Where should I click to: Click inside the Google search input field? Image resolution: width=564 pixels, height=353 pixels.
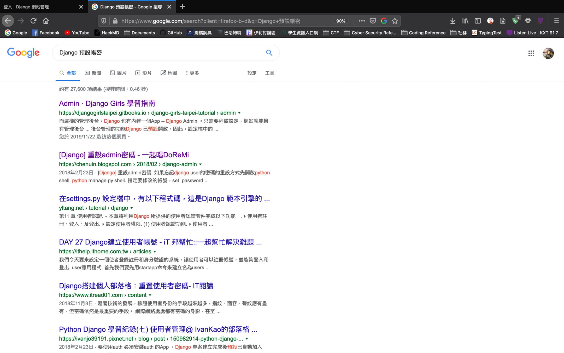(157, 53)
